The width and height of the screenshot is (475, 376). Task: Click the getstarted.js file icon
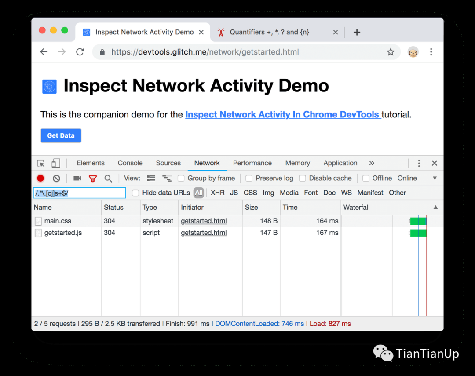pos(38,233)
